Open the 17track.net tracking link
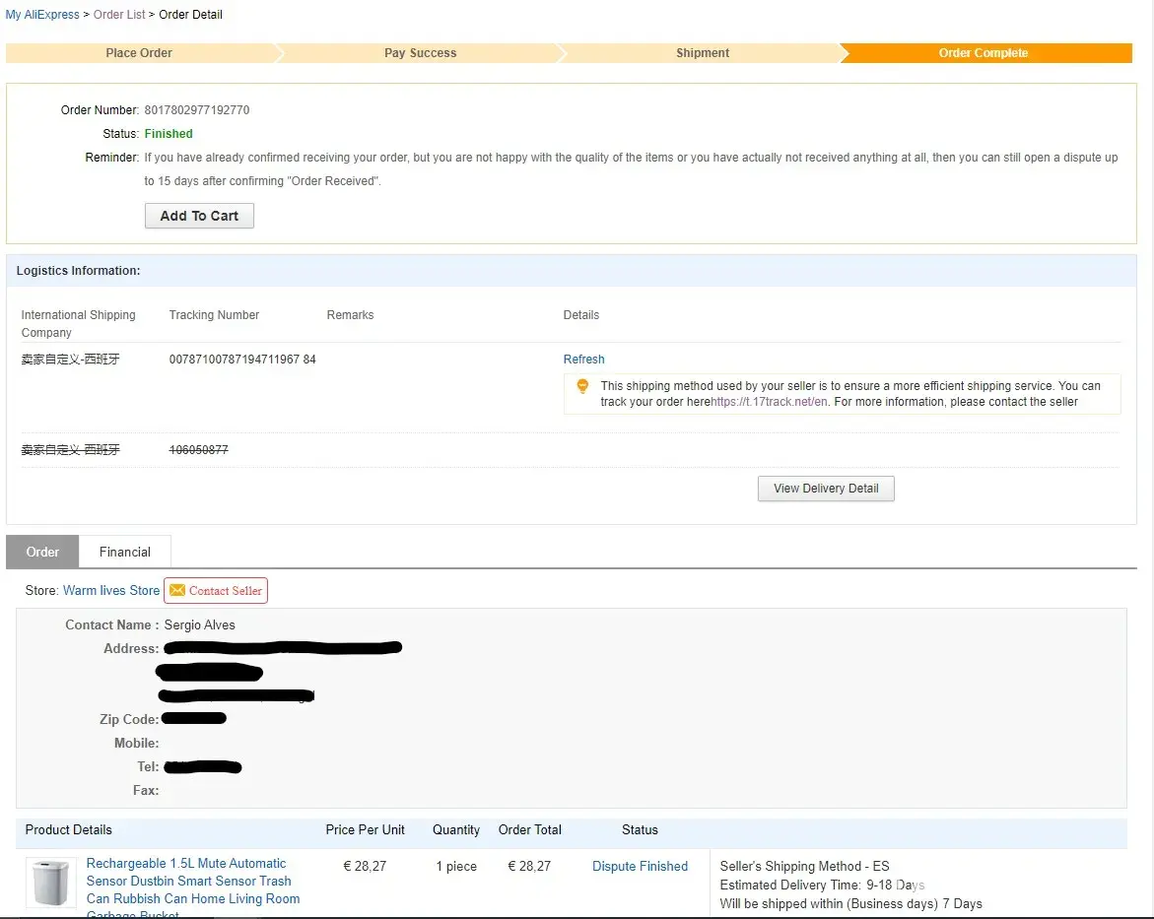 pos(770,402)
